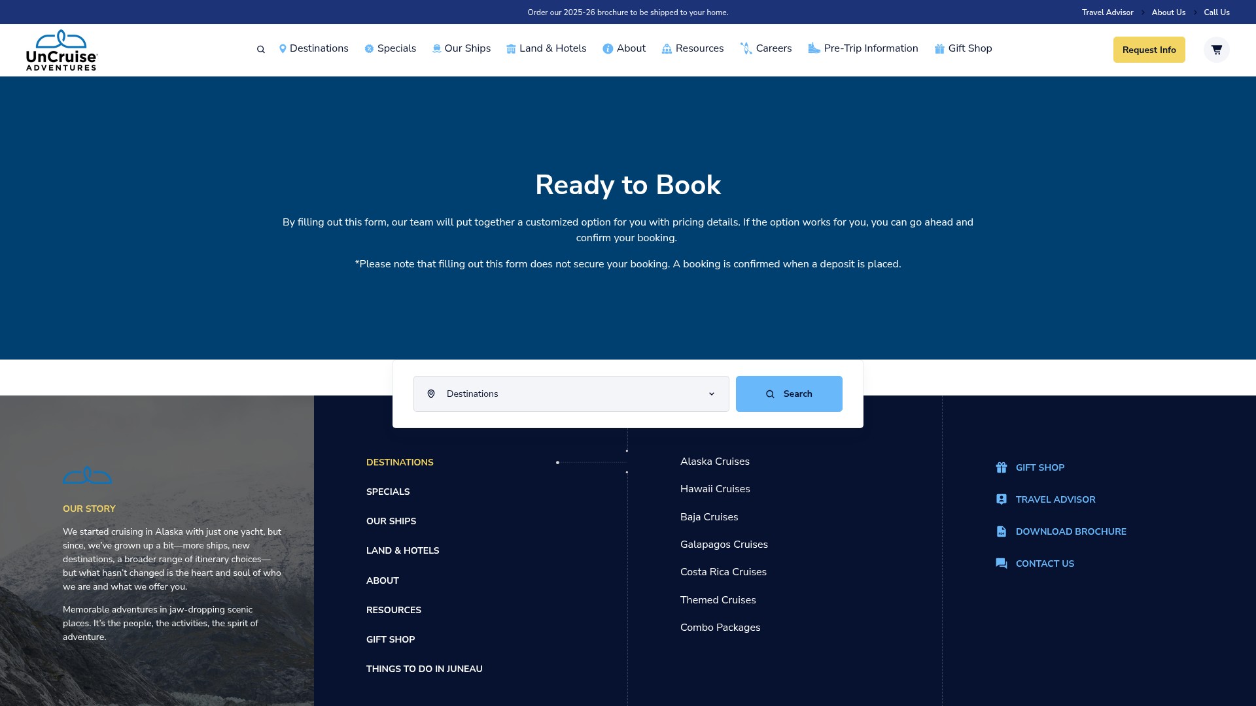Viewport: 1256px width, 706px height.
Task: Click the CONTACT US footer link text
Action: pyautogui.click(x=1045, y=563)
